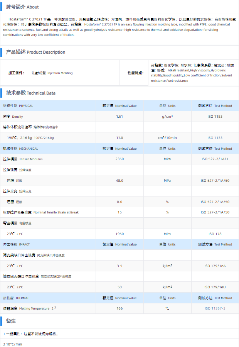239x347 pixels.
Task: Click the ISO 527-2/1A/1 test method cell
Action: tap(215, 159)
